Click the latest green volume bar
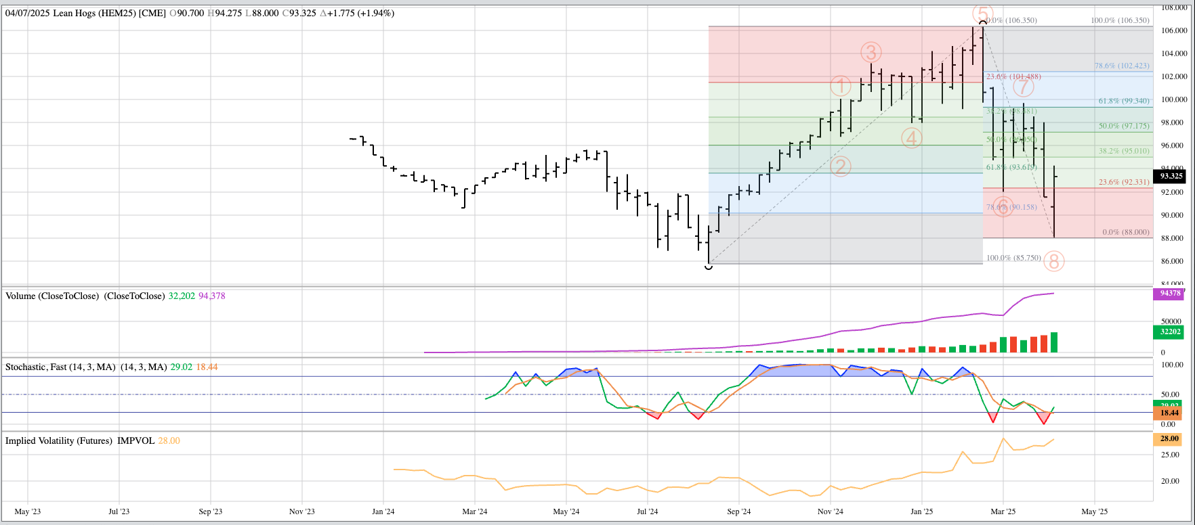The width and height of the screenshot is (1195, 525). [x=1054, y=342]
